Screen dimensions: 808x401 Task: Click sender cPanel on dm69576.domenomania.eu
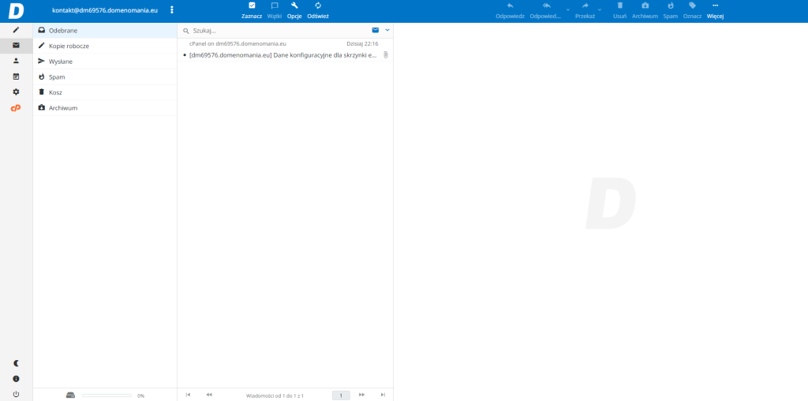pyautogui.click(x=238, y=44)
